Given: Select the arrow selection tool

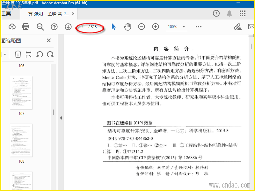Looking at the screenshot, I should coord(114,27).
